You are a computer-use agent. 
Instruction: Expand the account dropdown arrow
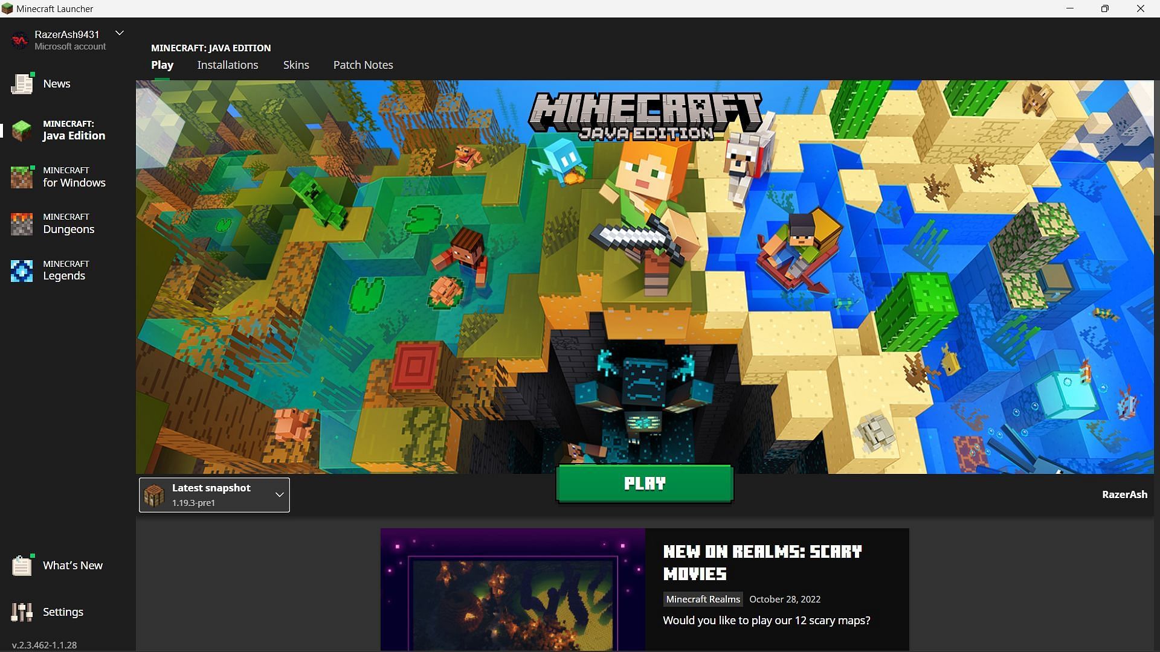[x=120, y=33]
